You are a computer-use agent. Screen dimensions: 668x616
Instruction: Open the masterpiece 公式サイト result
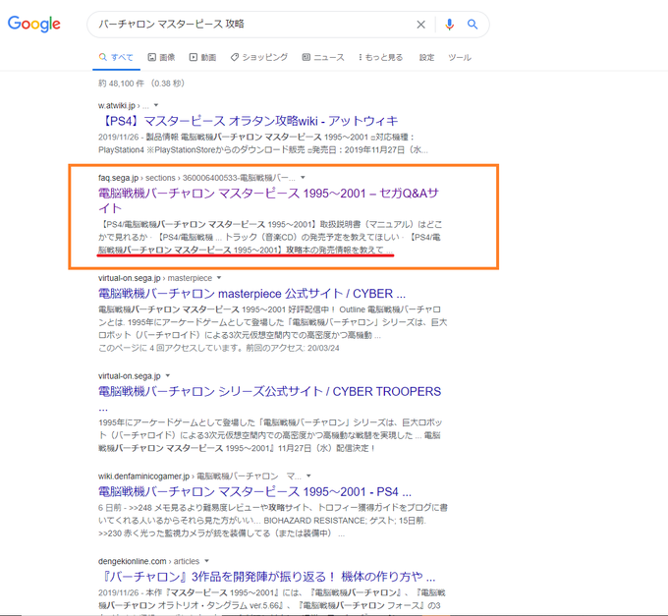click(251, 294)
